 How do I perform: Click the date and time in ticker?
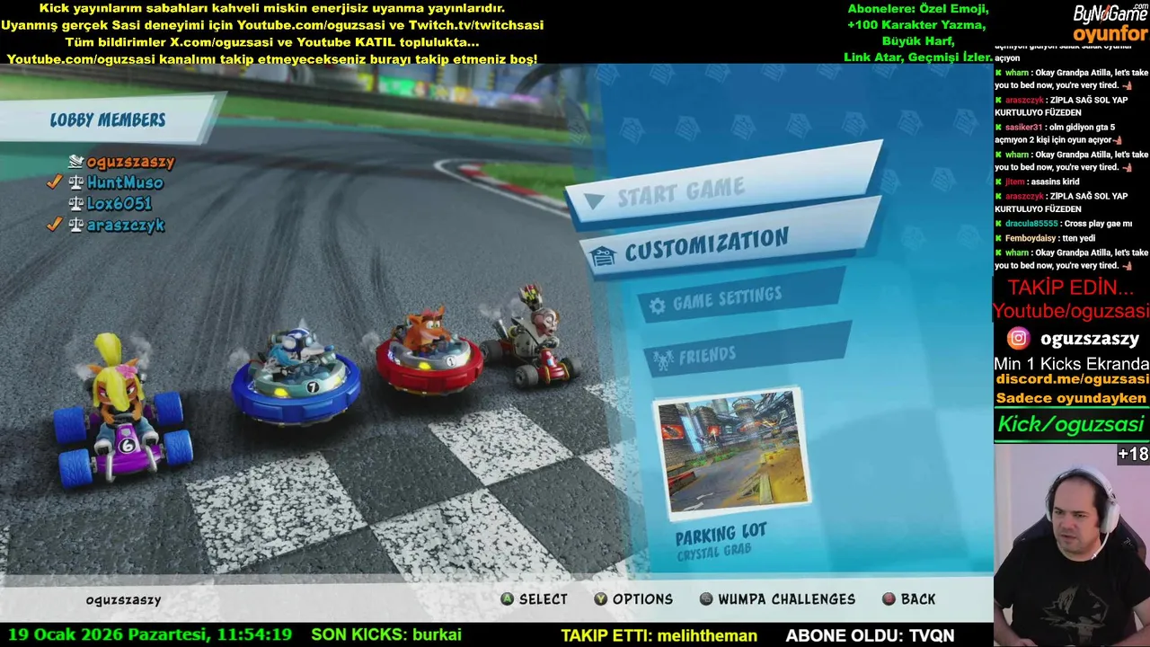[150, 634]
